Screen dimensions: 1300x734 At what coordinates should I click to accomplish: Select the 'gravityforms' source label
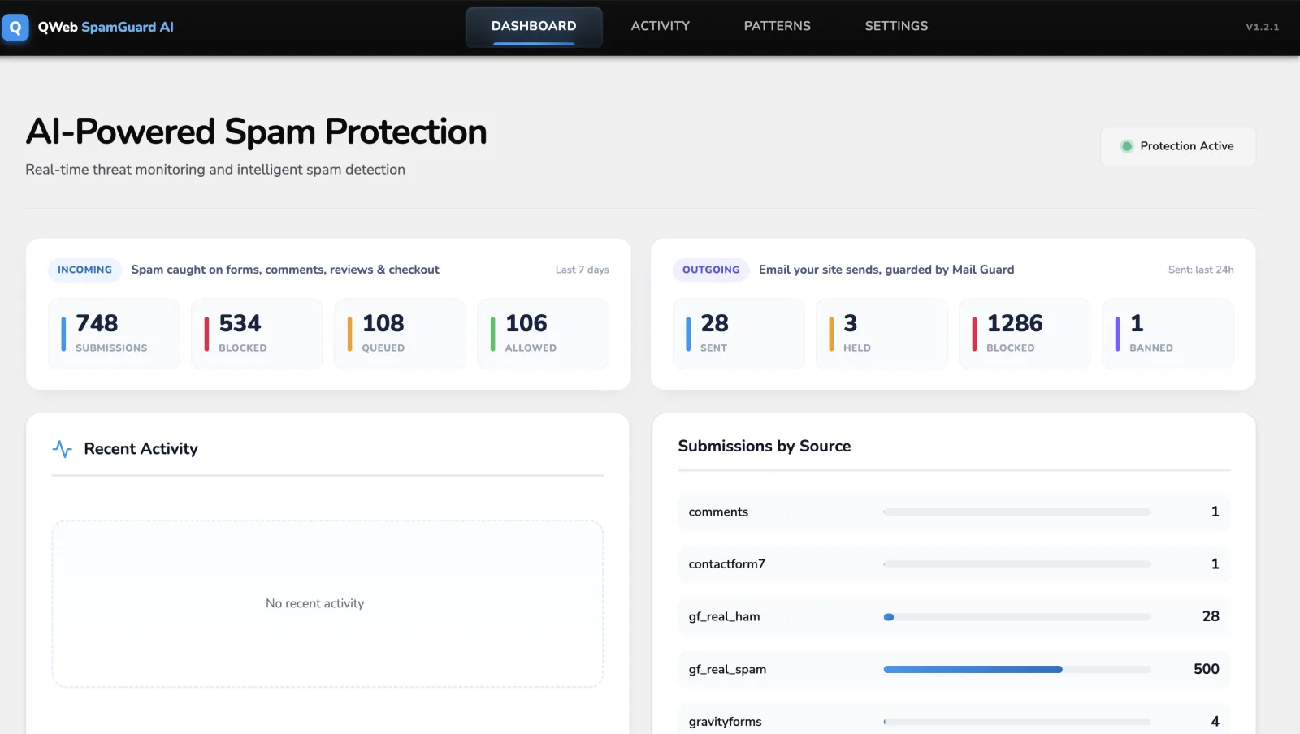(726, 722)
